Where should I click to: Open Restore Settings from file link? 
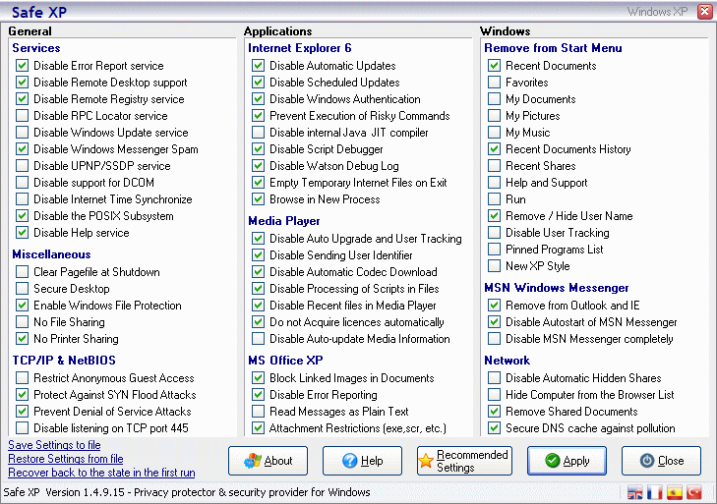65,458
